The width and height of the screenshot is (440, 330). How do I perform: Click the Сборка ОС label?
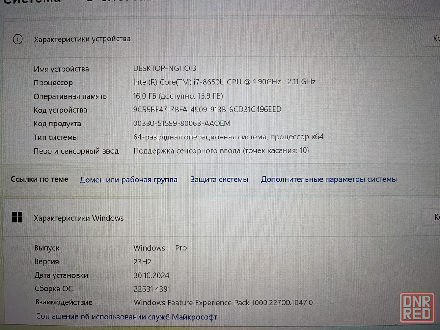(54, 289)
